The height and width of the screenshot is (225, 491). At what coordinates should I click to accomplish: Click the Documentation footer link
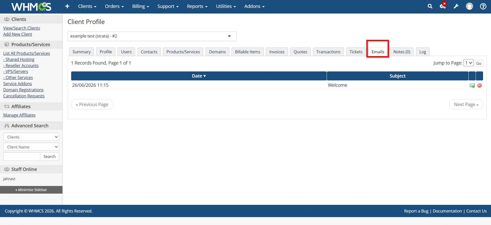tap(447, 211)
